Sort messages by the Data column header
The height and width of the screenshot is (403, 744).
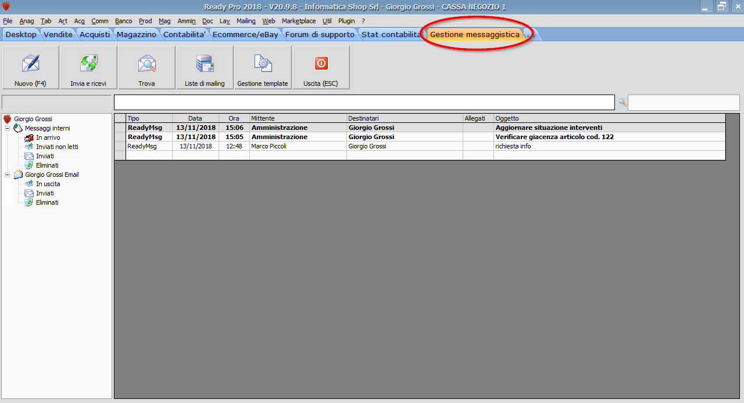pyautogui.click(x=196, y=118)
